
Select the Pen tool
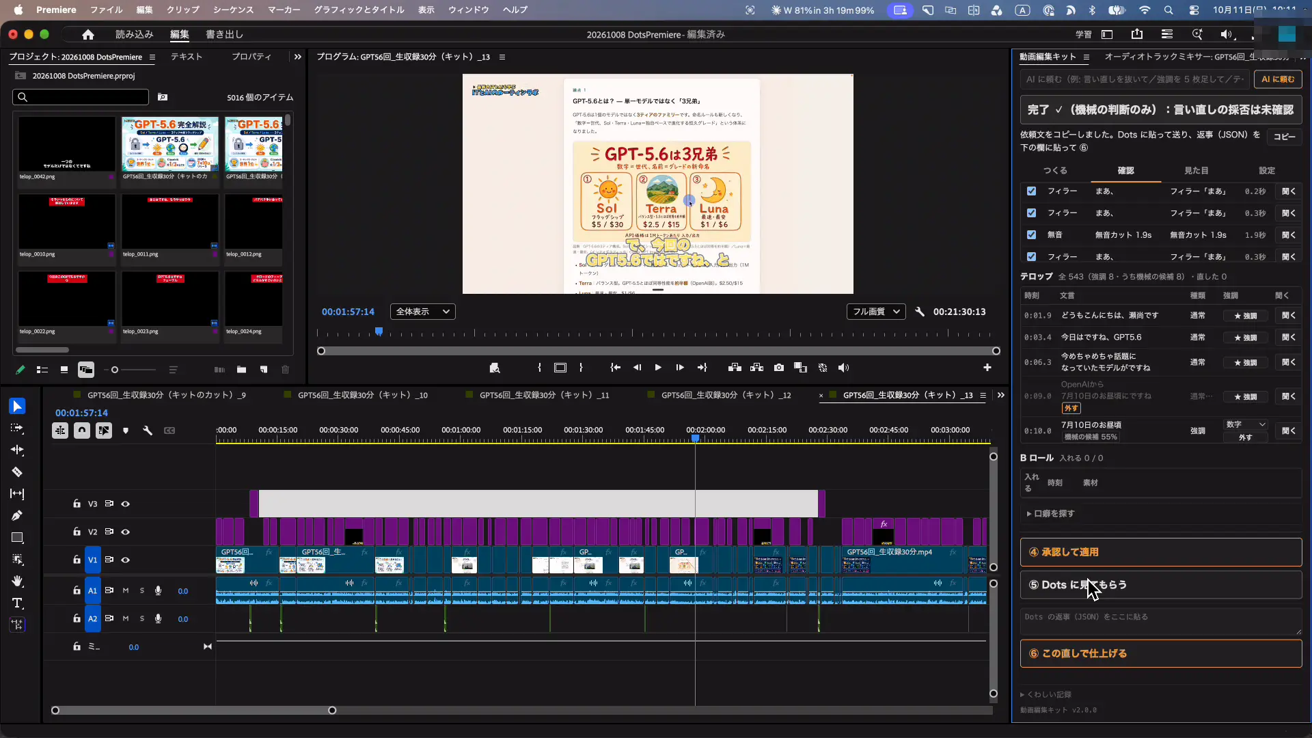point(17,516)
